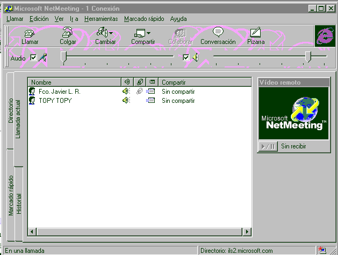Click the person icon beside TOPY TOPY
The width and height of the screenshot is (338, 255).
tap(32, 101)
